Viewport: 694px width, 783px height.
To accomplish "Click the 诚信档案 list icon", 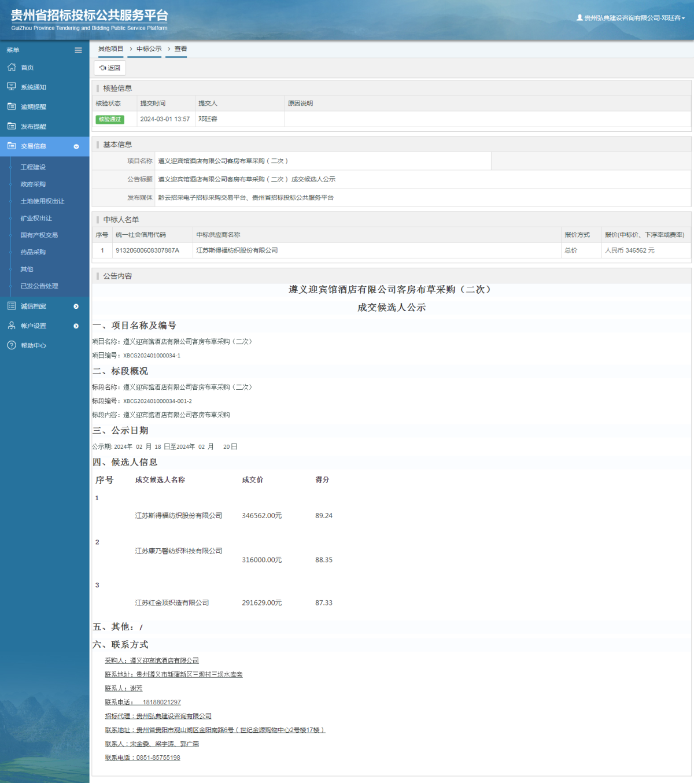I will click(x=12, y=306).
